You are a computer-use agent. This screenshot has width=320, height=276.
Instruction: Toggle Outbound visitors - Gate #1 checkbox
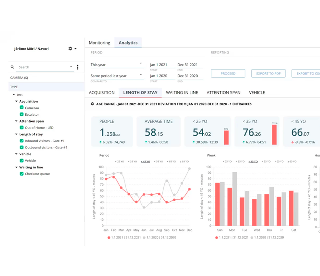coord(21,147)
